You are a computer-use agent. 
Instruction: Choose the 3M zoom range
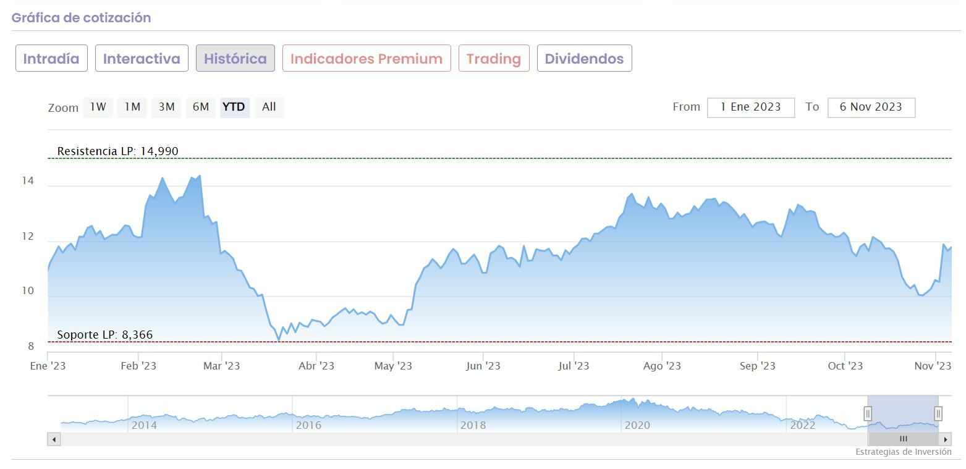coord(166,107)
